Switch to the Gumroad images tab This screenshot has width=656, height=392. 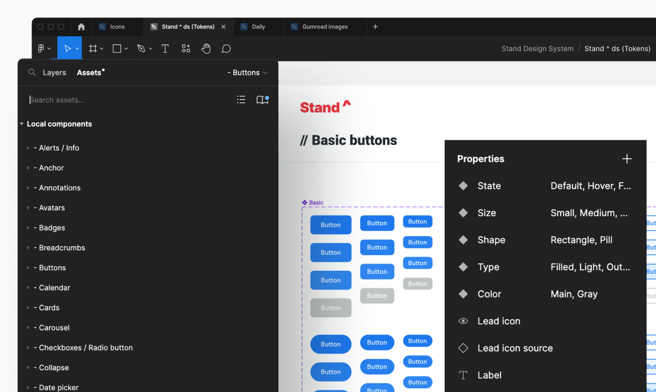pos(325,27)
